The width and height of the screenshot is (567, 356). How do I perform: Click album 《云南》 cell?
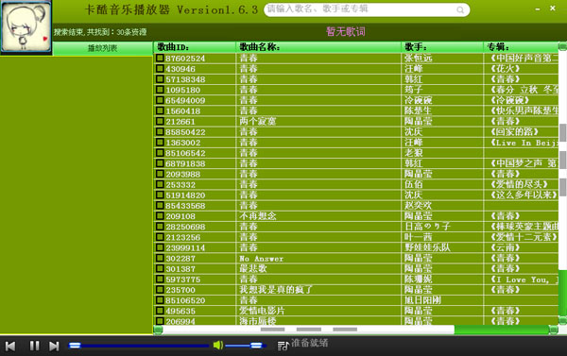(506, 247)
